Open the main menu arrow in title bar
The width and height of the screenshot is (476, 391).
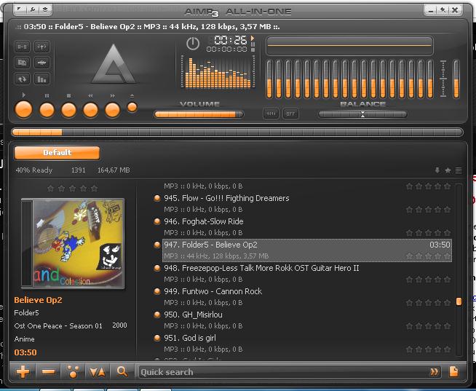click(19, 9)
